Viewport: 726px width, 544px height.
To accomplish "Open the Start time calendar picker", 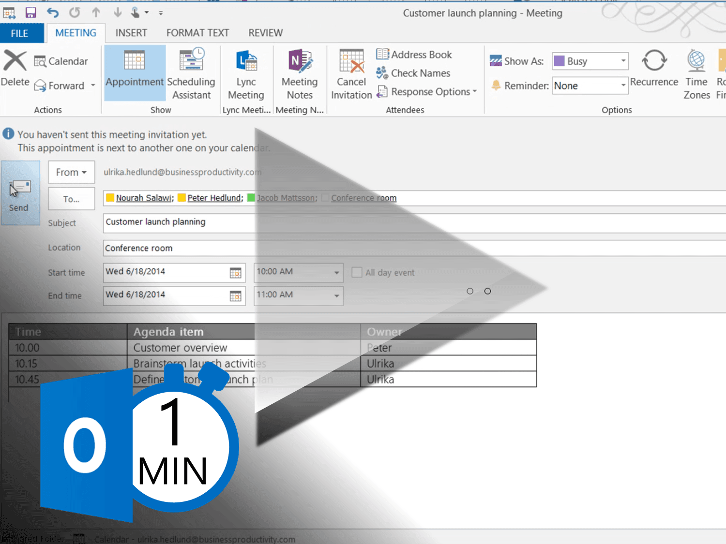I will click(235, 273).
